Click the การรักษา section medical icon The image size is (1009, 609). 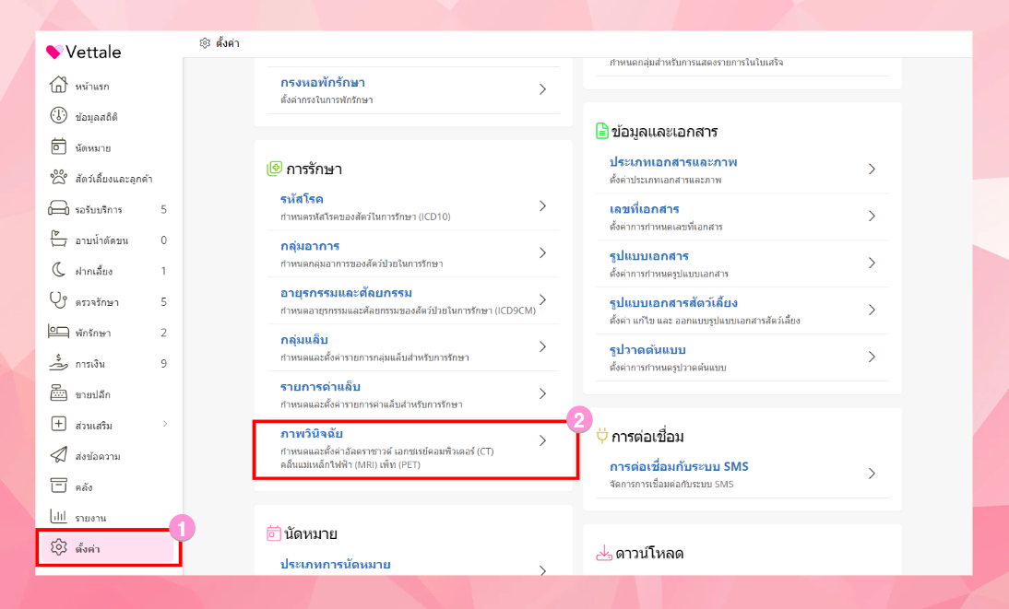coord(274,170)
